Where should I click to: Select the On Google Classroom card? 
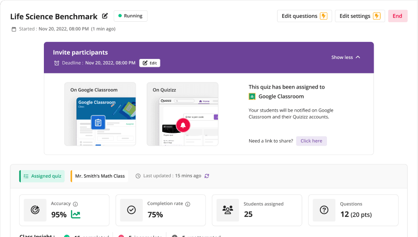[100, 114]
